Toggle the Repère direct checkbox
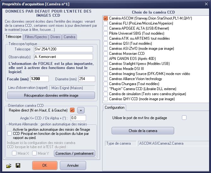Screen dimensions: 211x173 click(73, 110)
